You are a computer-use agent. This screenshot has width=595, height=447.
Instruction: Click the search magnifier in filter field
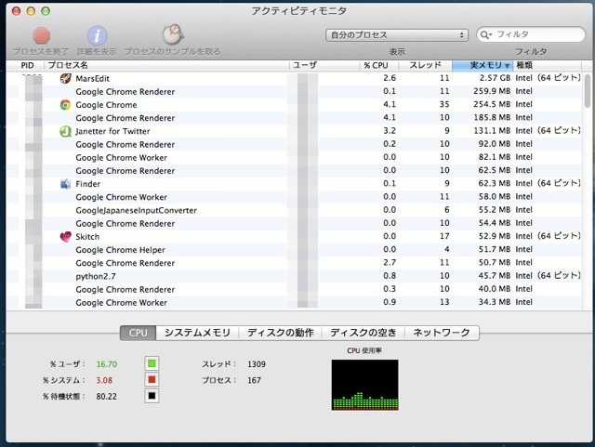pos(485,34)
